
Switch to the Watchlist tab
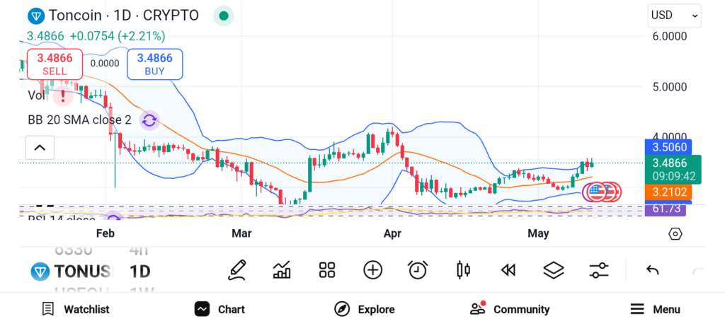pos(76,309)
